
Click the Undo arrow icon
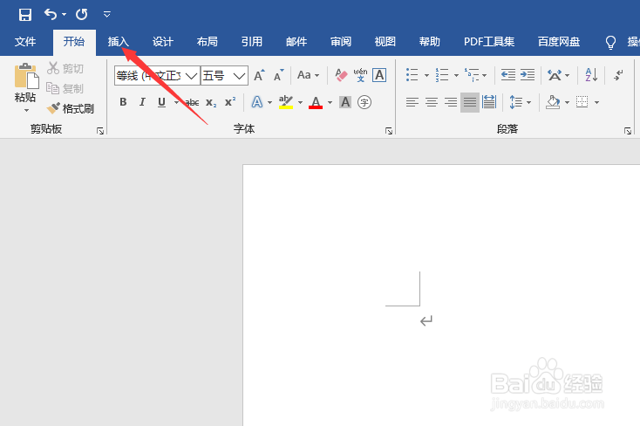coord(51,14)
